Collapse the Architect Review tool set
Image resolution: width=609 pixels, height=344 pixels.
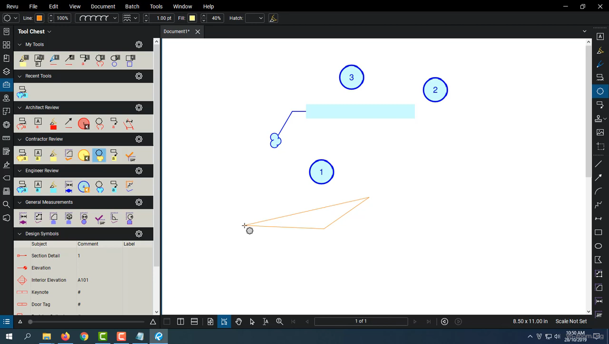click(20, 108)
